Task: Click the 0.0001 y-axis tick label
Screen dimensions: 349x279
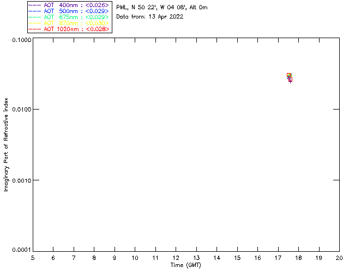Action: coord(22,250)
